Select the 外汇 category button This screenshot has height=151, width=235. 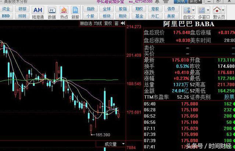pyautogui.click(x=155, y=16)
